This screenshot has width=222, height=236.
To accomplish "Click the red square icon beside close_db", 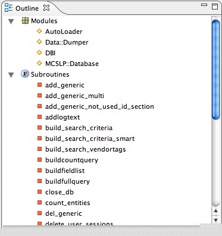I will pyautogui.click(x=39, y=192).
